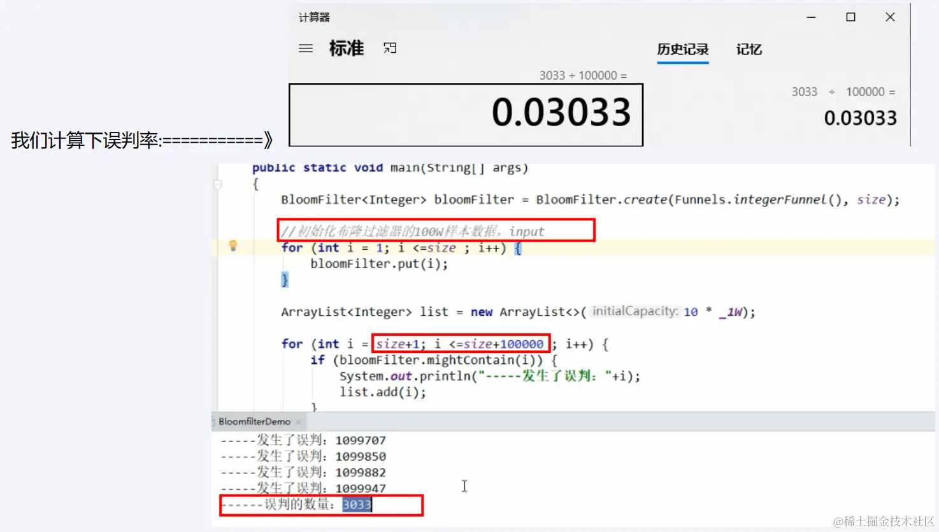Maximize the 计算器 window
939x532 pixels.
(x=850, y=17)
